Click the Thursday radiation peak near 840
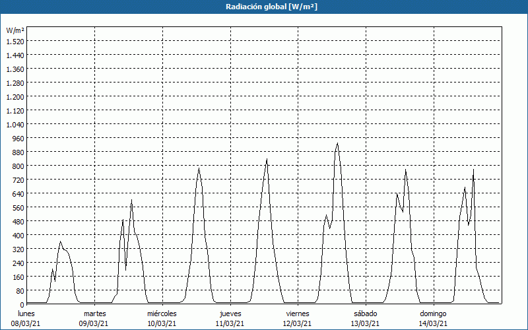Viewport: 528px width, 330px height. click(x=267, y=159)
